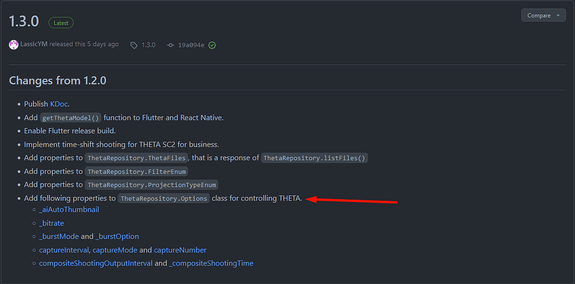The width and height of the screenshot is (575, 284).
Task: Open commit 19a094e
Action: [x=191, y=45]
